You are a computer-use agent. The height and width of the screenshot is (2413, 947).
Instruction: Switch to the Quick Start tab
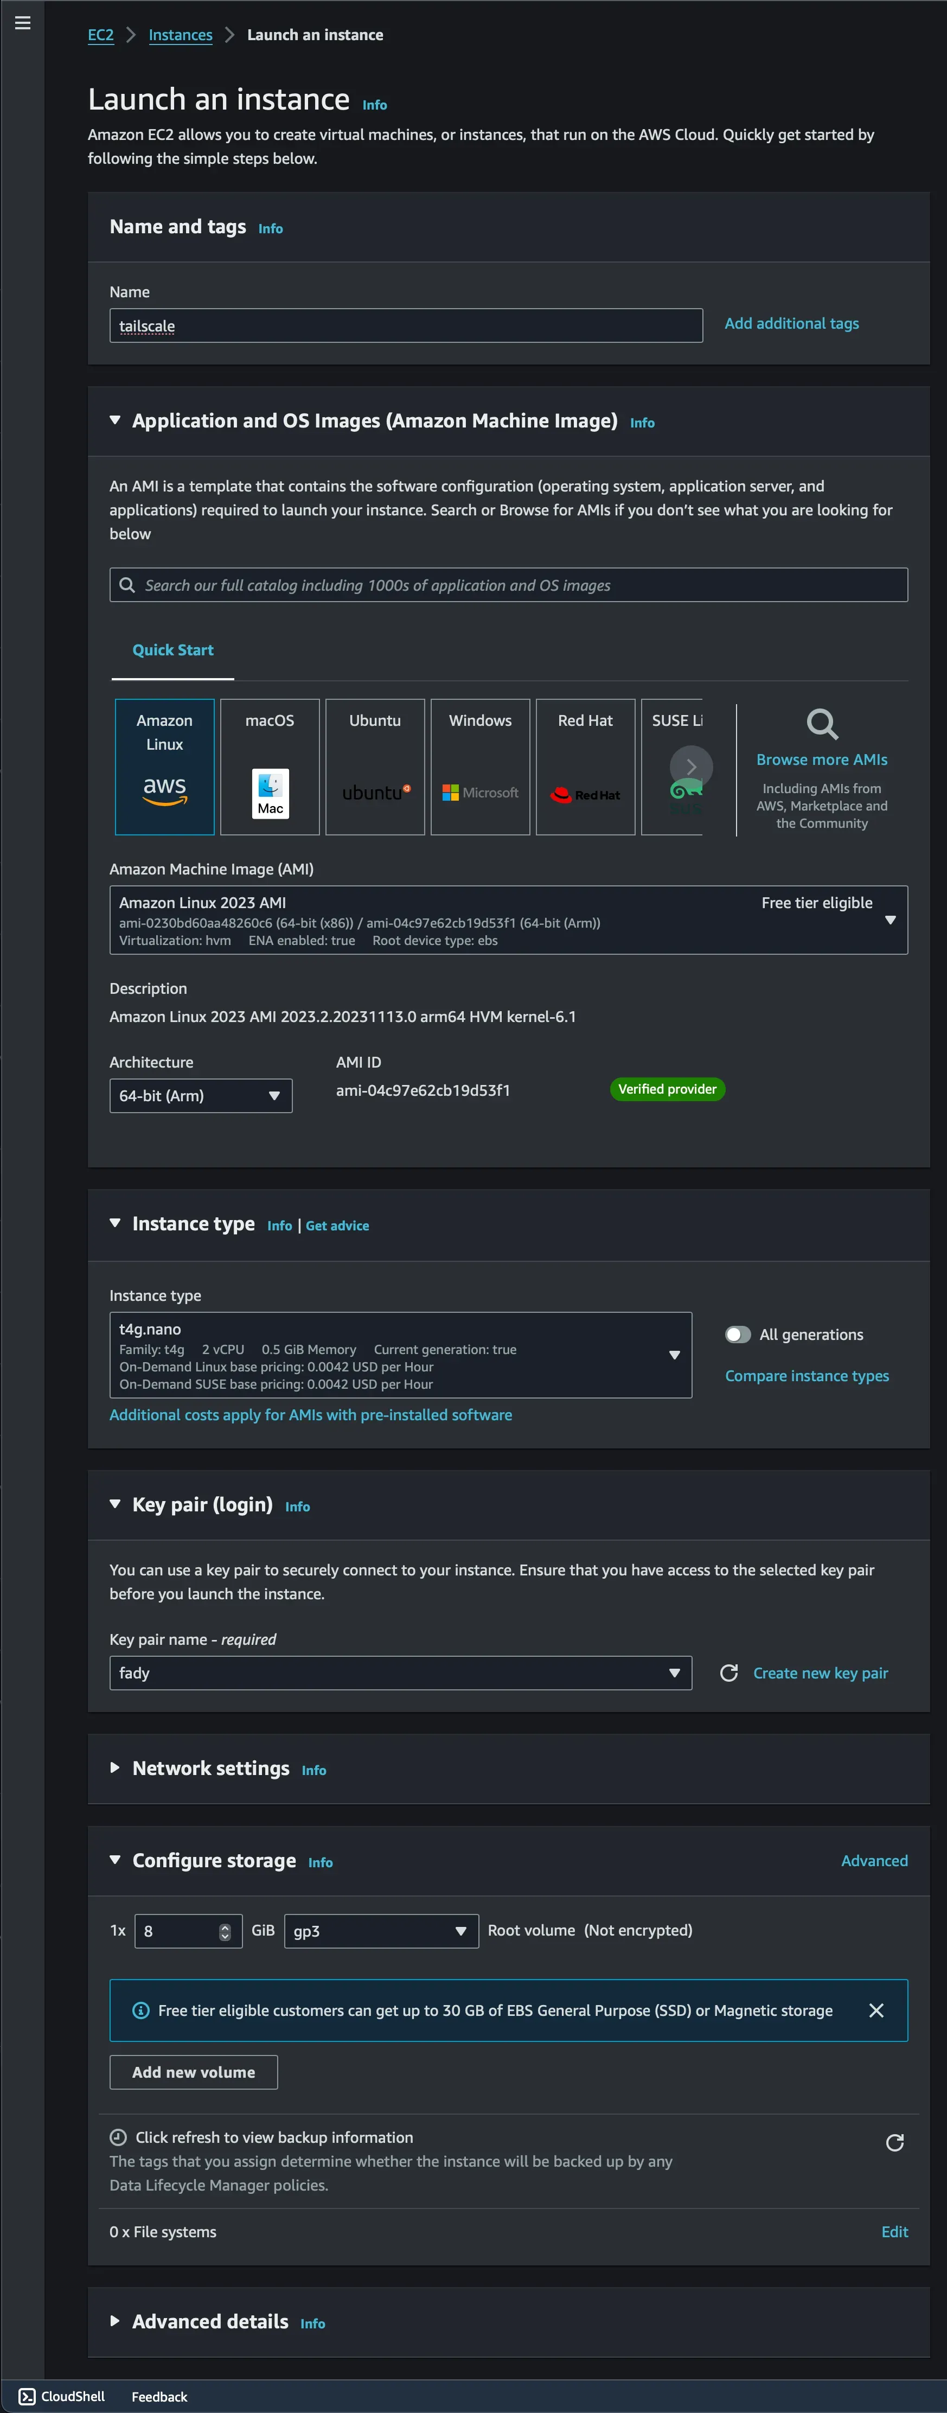pos(172,650)
